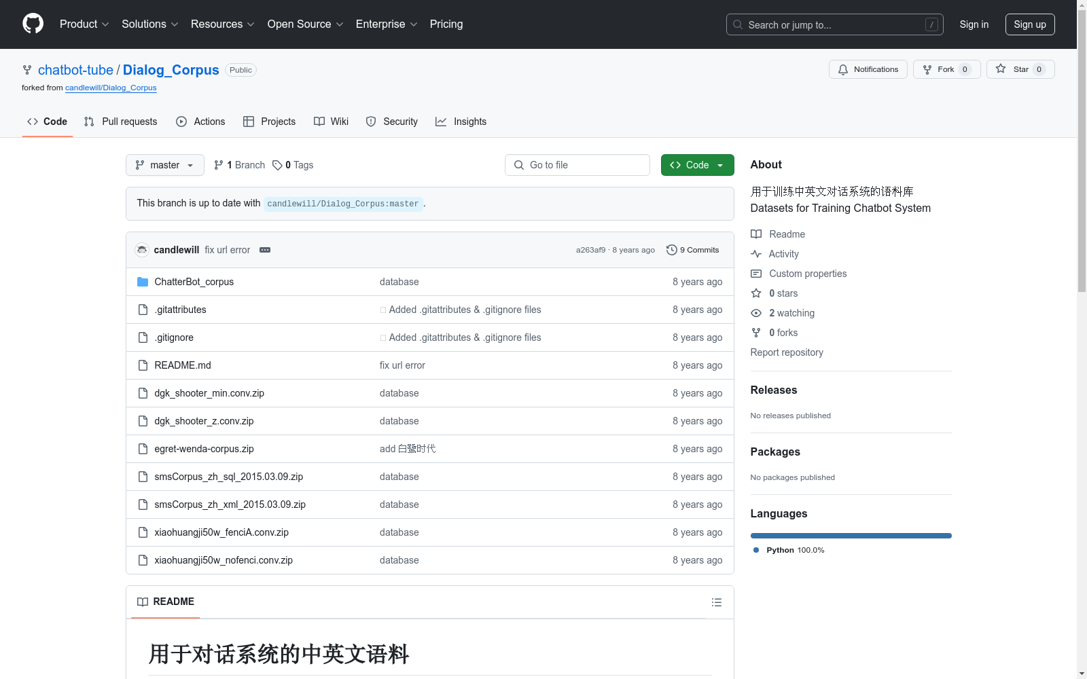The width and height of the screenshot is (1087, 679).
Task: Click the stars icon in About section
Action: [756, 293]
